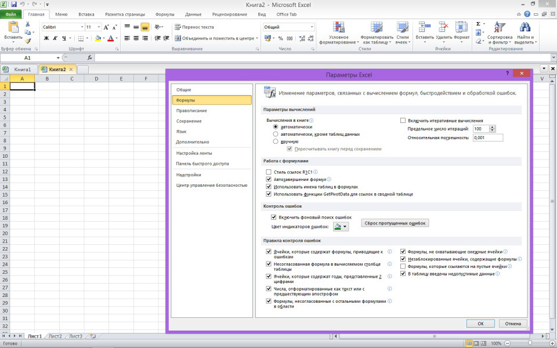Select the Дополнительно options category

[x=212, y=142]
